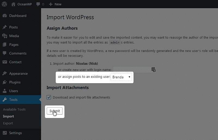
Task: Click the Submit button
Action: click(55, 111)
